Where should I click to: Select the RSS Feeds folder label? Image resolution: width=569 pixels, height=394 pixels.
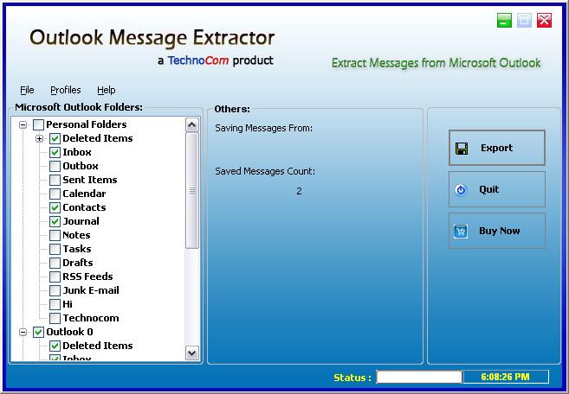87,276
